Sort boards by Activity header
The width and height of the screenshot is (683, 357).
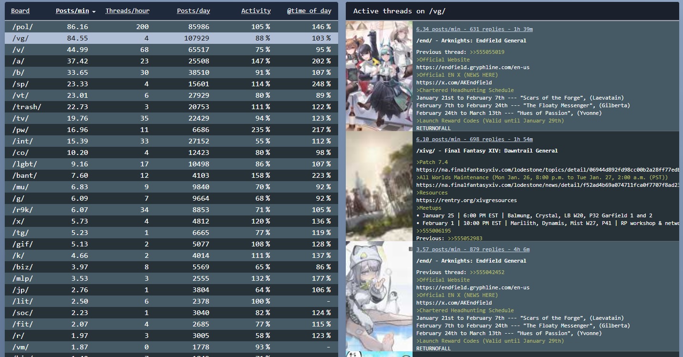[256, 11]
